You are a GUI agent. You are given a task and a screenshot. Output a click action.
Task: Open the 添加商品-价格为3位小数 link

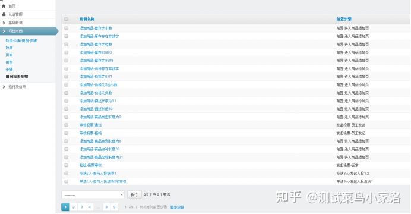click(x=98, y=84)
